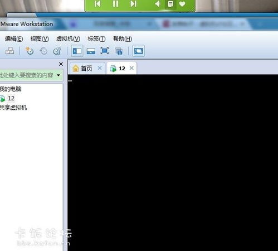
Task: Click the network devices toolbar icon
Action: click(9, 51)
